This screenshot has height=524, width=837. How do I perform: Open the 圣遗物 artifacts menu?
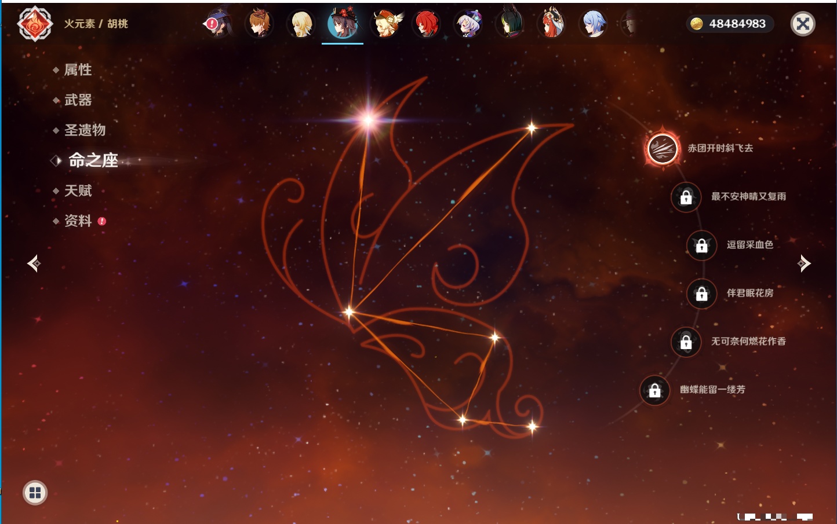pyautogui.click(x=85, y=130)
